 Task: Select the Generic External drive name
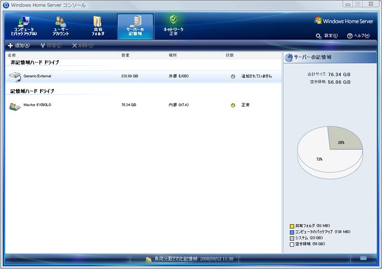tap(37, 76)
